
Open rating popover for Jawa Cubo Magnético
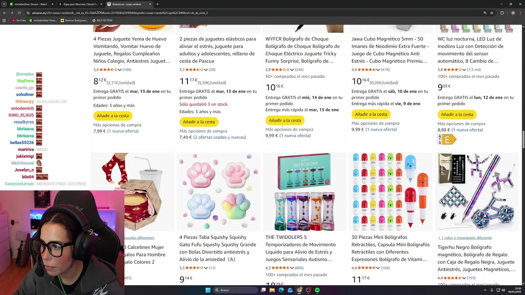[x=378, y=70]
